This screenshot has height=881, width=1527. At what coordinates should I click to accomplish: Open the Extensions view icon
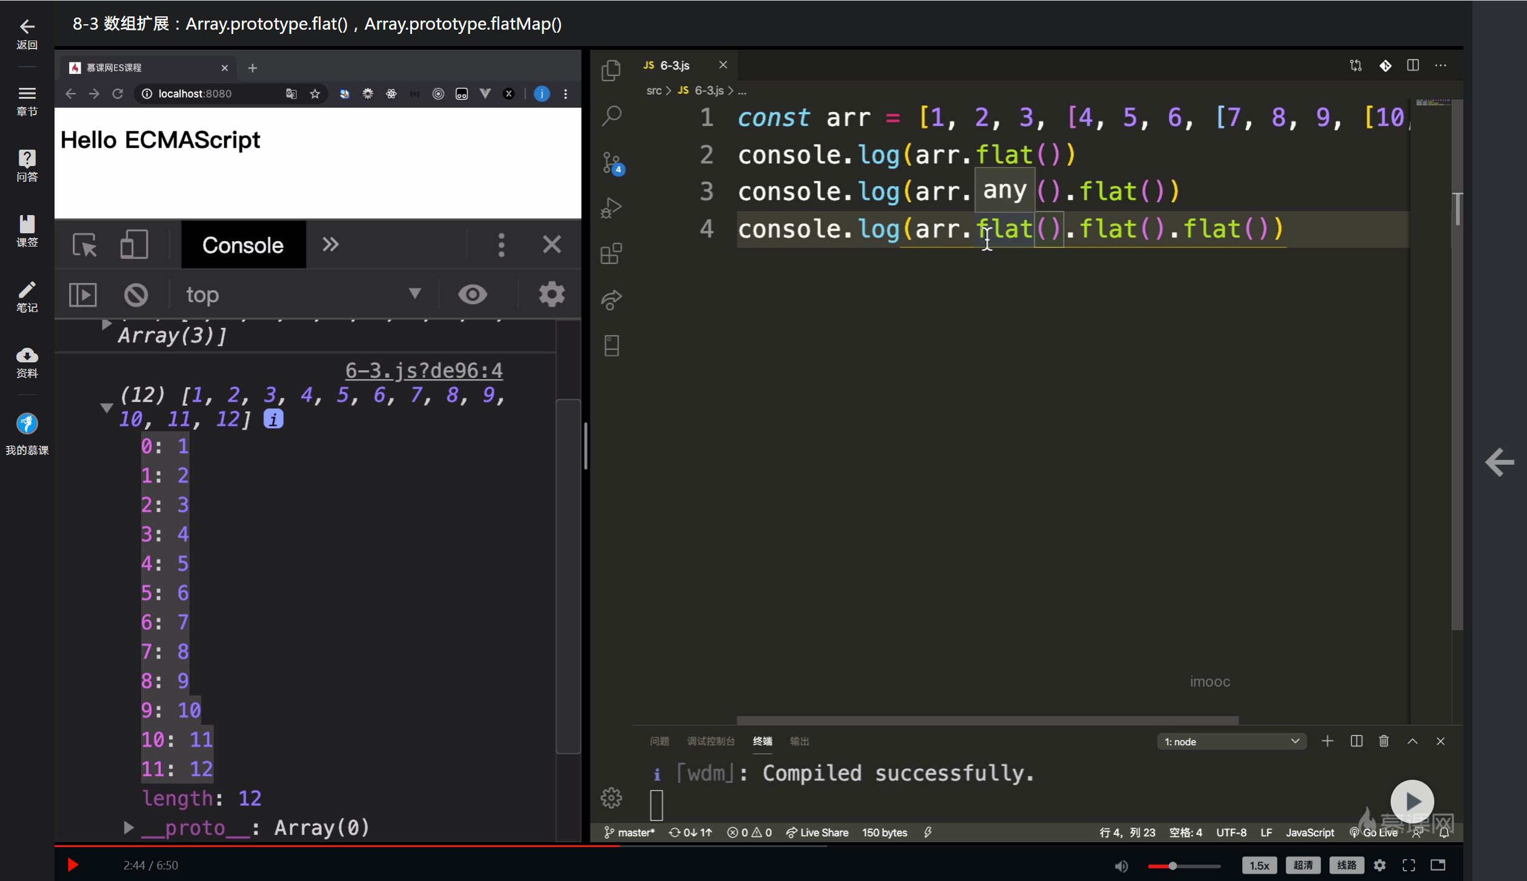(x=611, y=253)
